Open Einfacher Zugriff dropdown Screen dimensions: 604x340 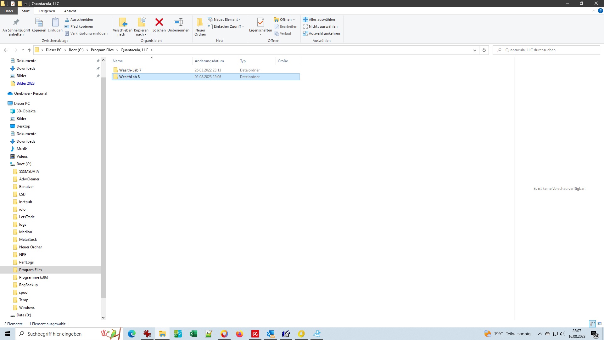(226, 26)
